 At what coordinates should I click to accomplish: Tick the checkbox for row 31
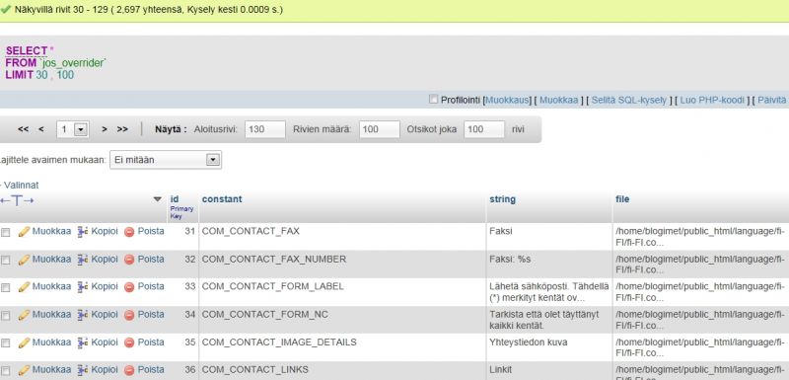click(x=6, y=233)
